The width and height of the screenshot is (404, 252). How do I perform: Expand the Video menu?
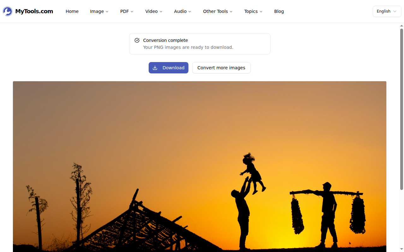(x=154, y=11)
